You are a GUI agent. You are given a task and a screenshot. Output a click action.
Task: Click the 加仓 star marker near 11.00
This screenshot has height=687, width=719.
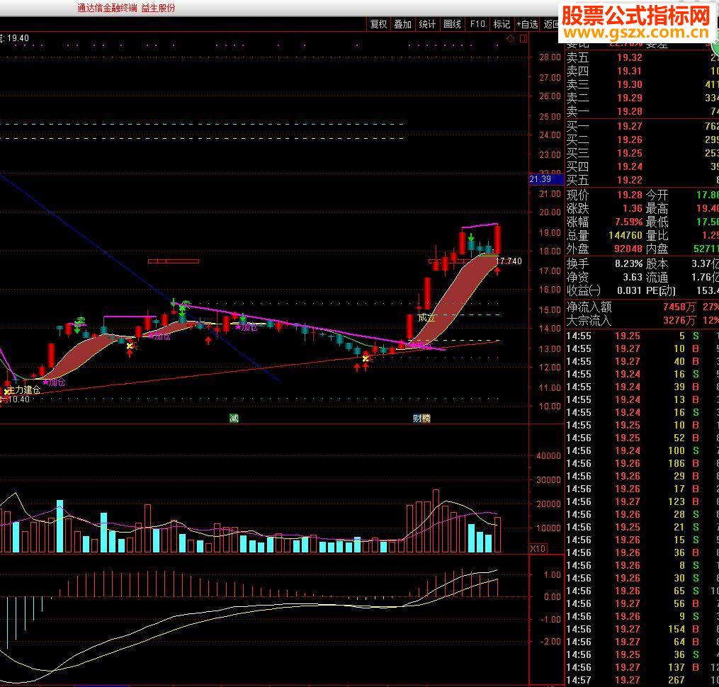(54, 382)
